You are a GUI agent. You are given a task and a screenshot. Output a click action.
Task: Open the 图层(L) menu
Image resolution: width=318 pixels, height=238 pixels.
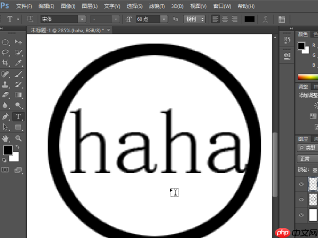(x=90, y=6)
